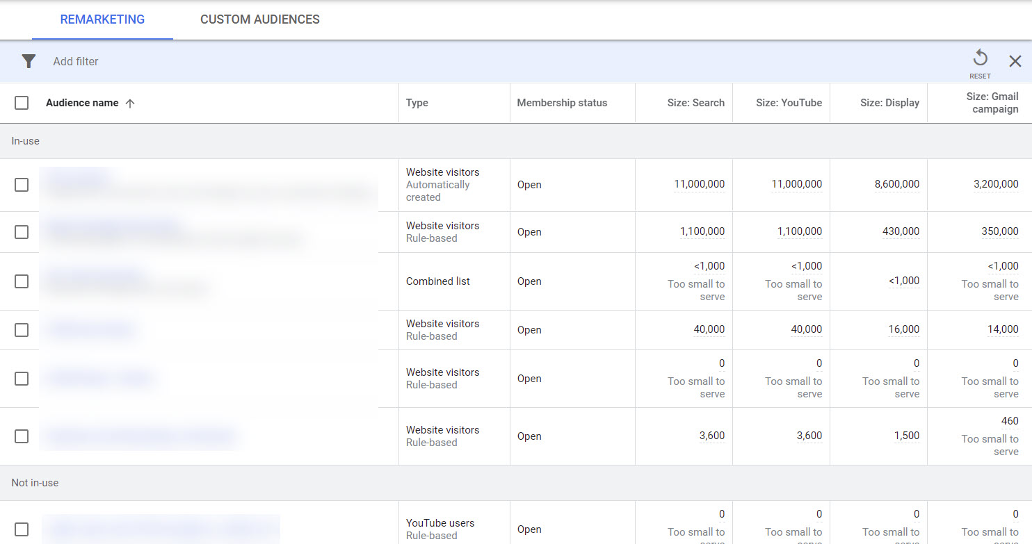Image resolution: width=1032 pixels, height=544 pixels.
Task: Check the first in-use audience's checkbox
Action: click(x=21, y=184)
